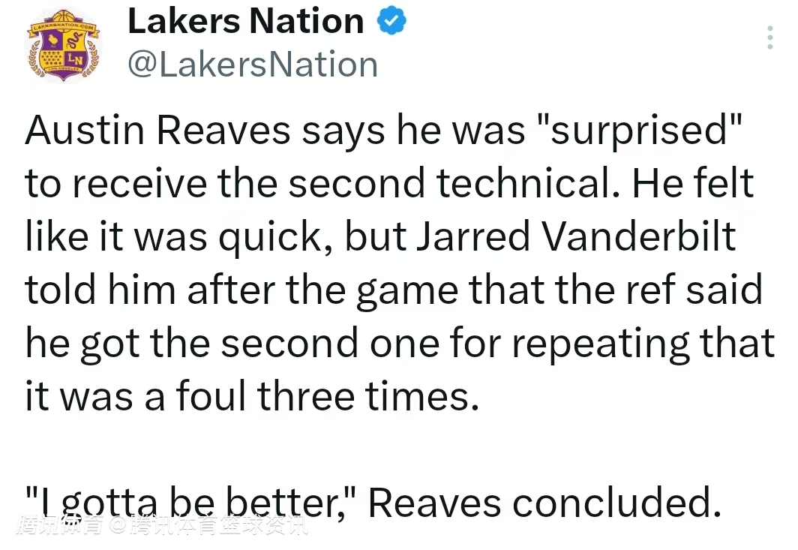Click the blue verified checkmark badge

[x=391, y=21]
